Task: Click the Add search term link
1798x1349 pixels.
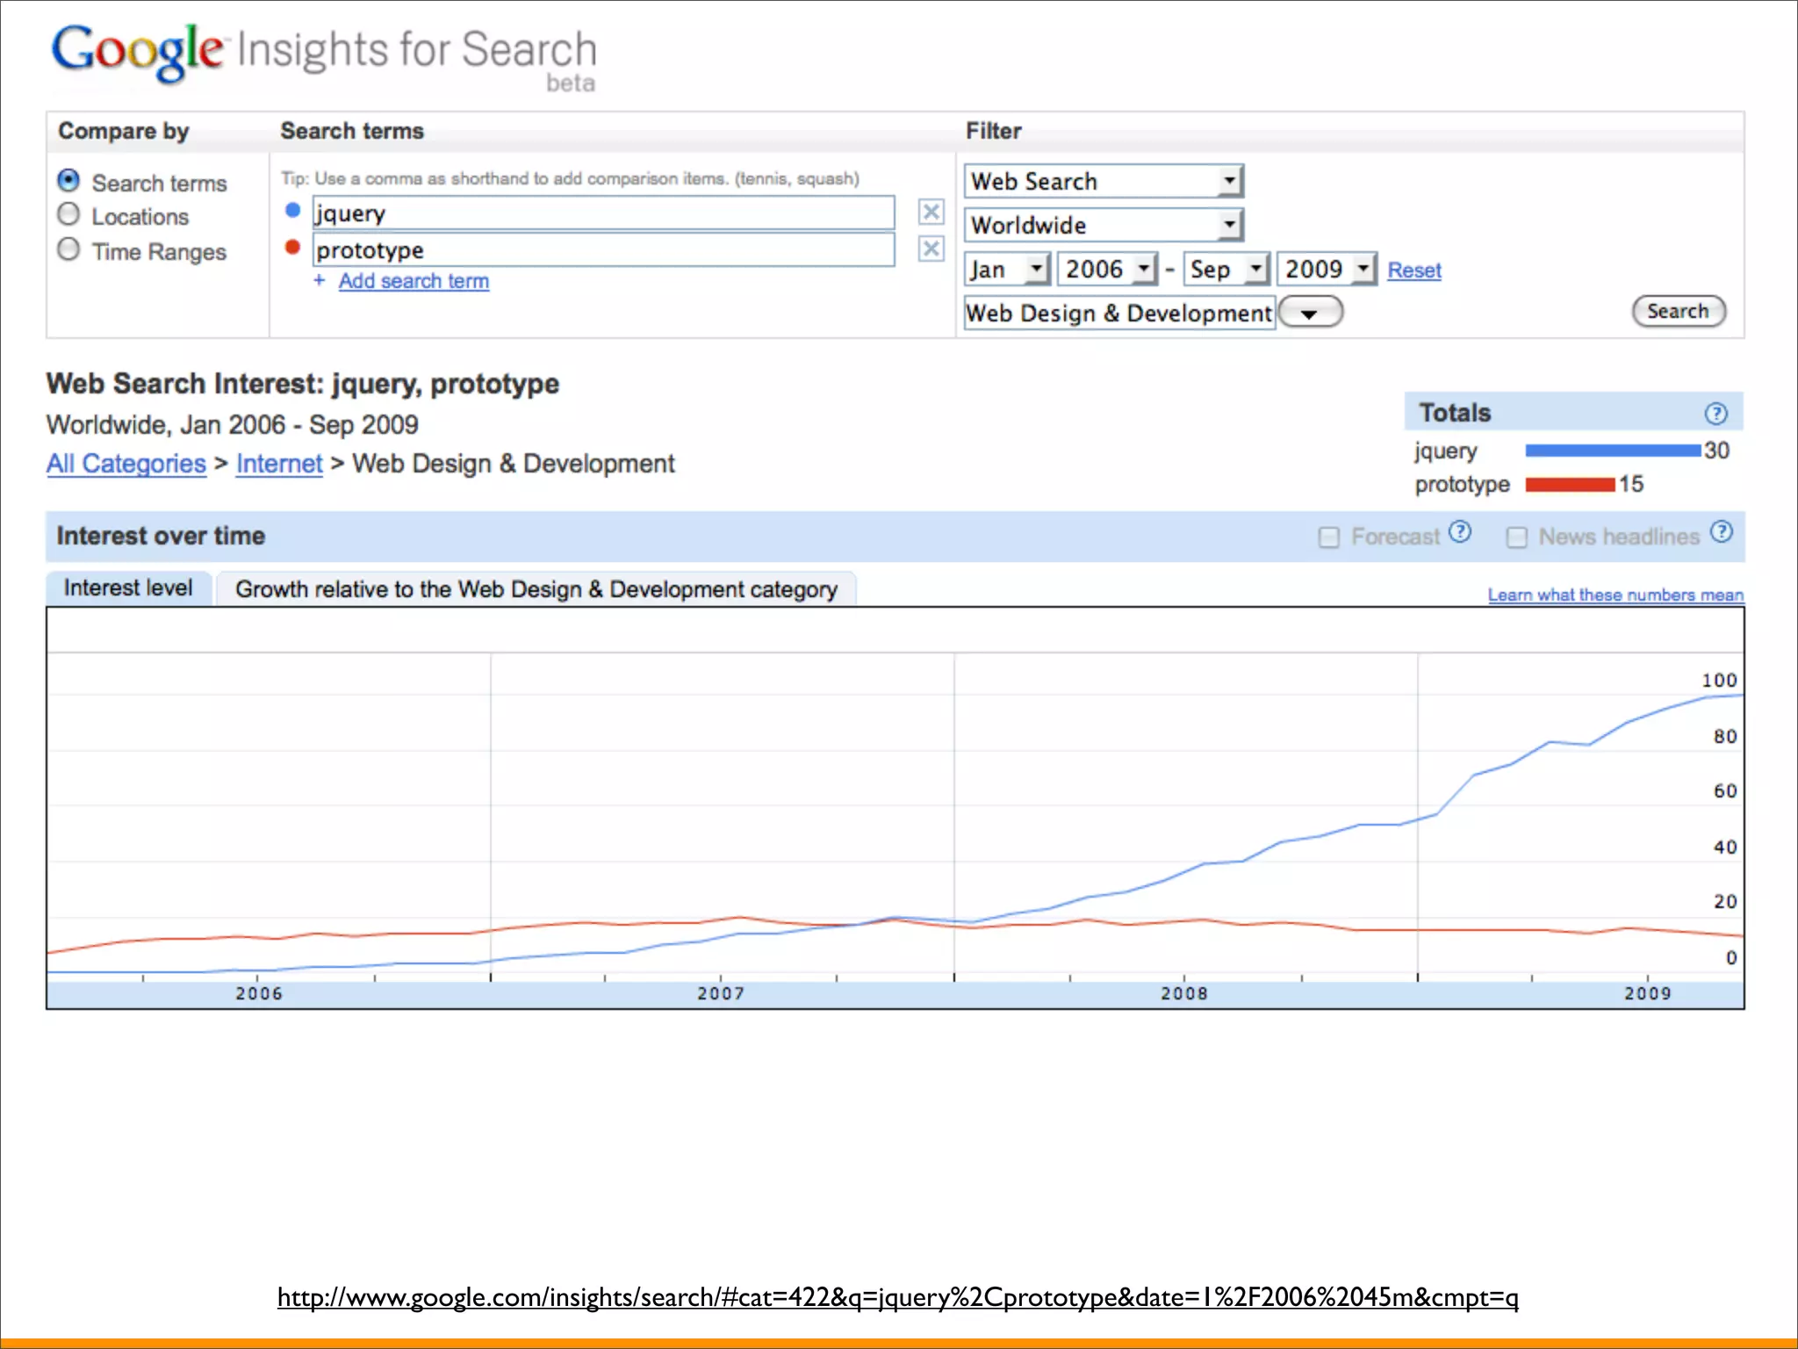Action: pos(414,281)
